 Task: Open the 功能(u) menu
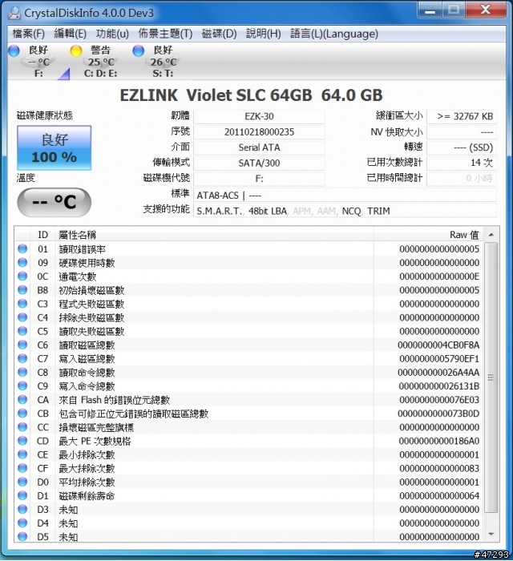coord(112,34)
